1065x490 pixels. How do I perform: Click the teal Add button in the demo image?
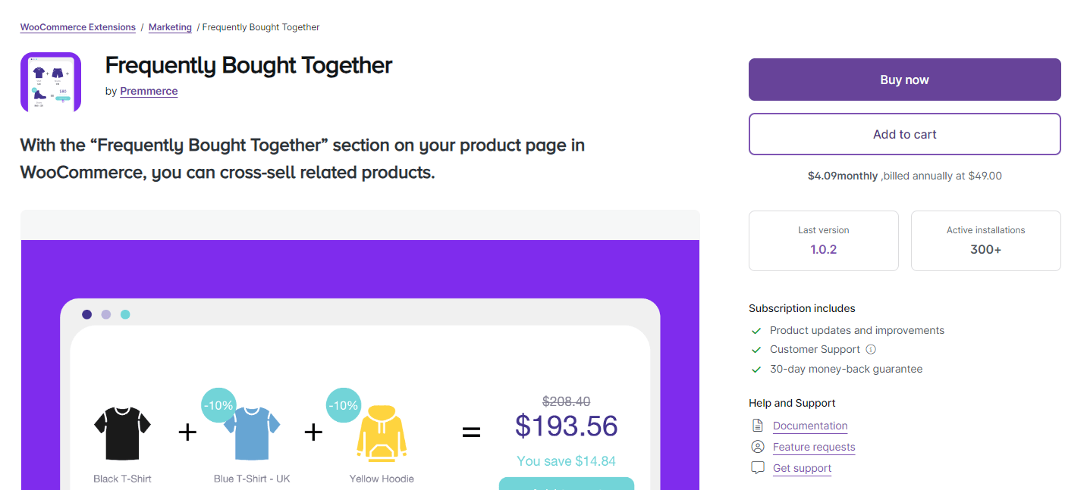[x=566, y=485]
